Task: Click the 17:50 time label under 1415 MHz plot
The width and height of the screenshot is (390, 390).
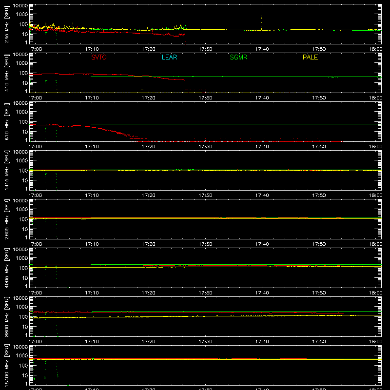Action: [x=319, y=195]
